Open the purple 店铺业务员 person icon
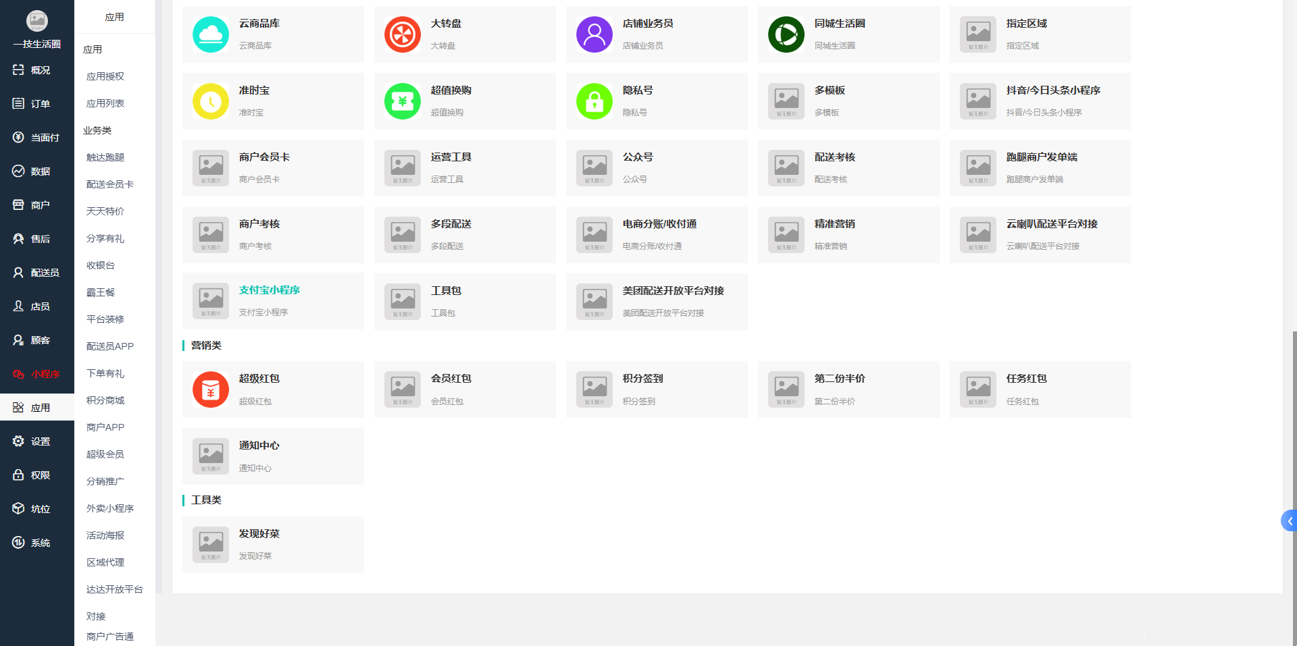The height and width of the screenshot is (646, 1297). point(594,34)
